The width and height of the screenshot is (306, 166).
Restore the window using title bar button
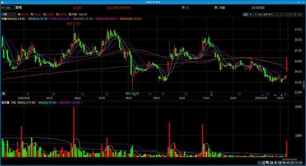point(299,2)
